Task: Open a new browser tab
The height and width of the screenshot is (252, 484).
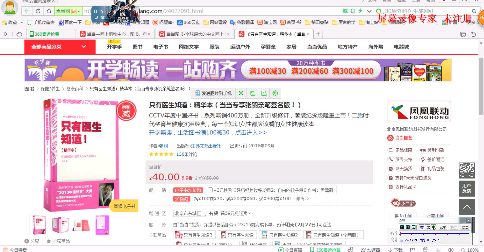Action: [318, 34]
